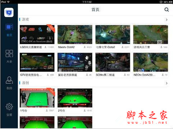Click the 星际老男孩频道 title text
The height and width of the screenshot is (129, 173).
pyautogui.click(x=67, y=75)
